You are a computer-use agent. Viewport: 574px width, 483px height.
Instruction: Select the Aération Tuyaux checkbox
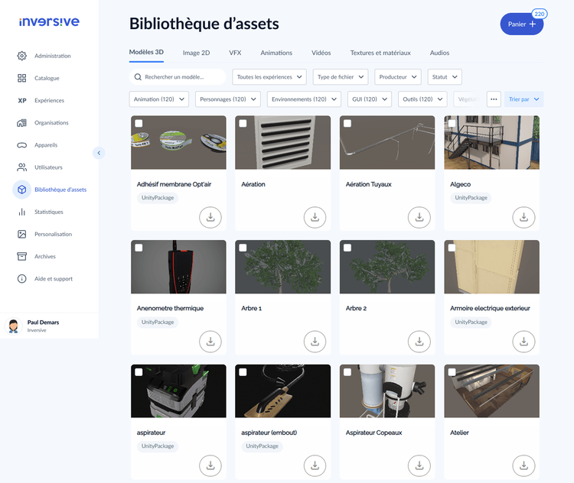point(347,124)
